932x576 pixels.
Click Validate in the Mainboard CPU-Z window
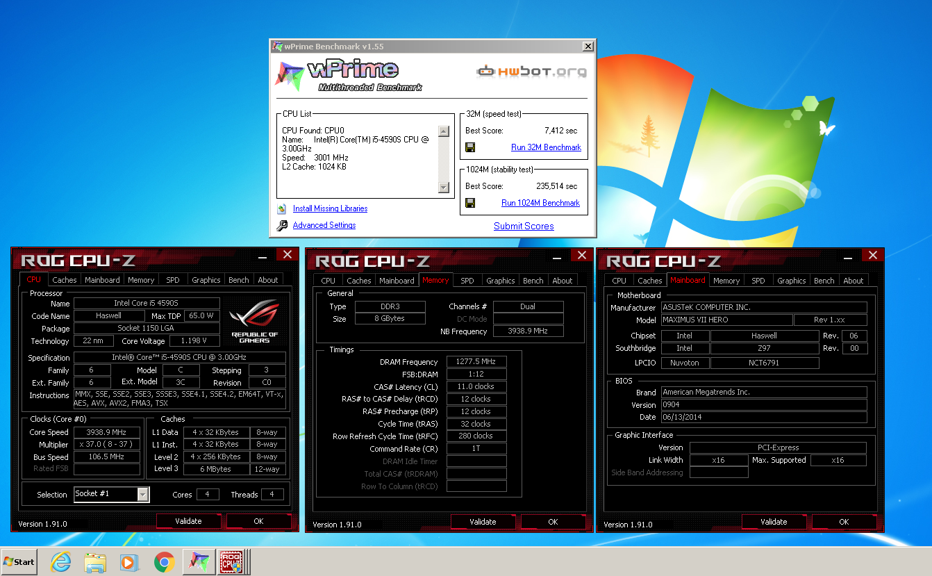click(774, 522)
